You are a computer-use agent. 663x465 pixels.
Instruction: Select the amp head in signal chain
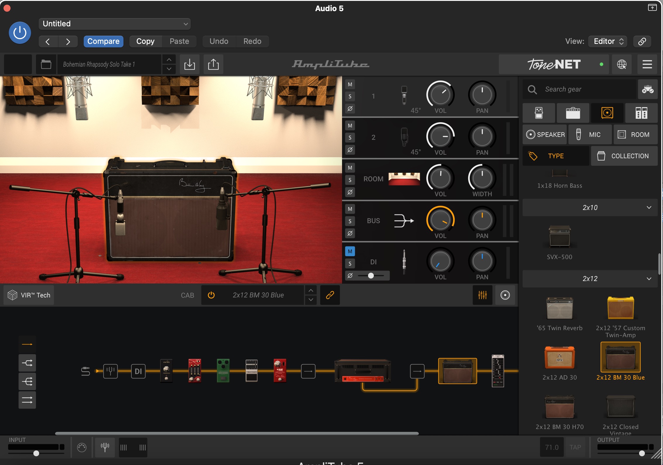pyautogui.click(x=363, y=371)
